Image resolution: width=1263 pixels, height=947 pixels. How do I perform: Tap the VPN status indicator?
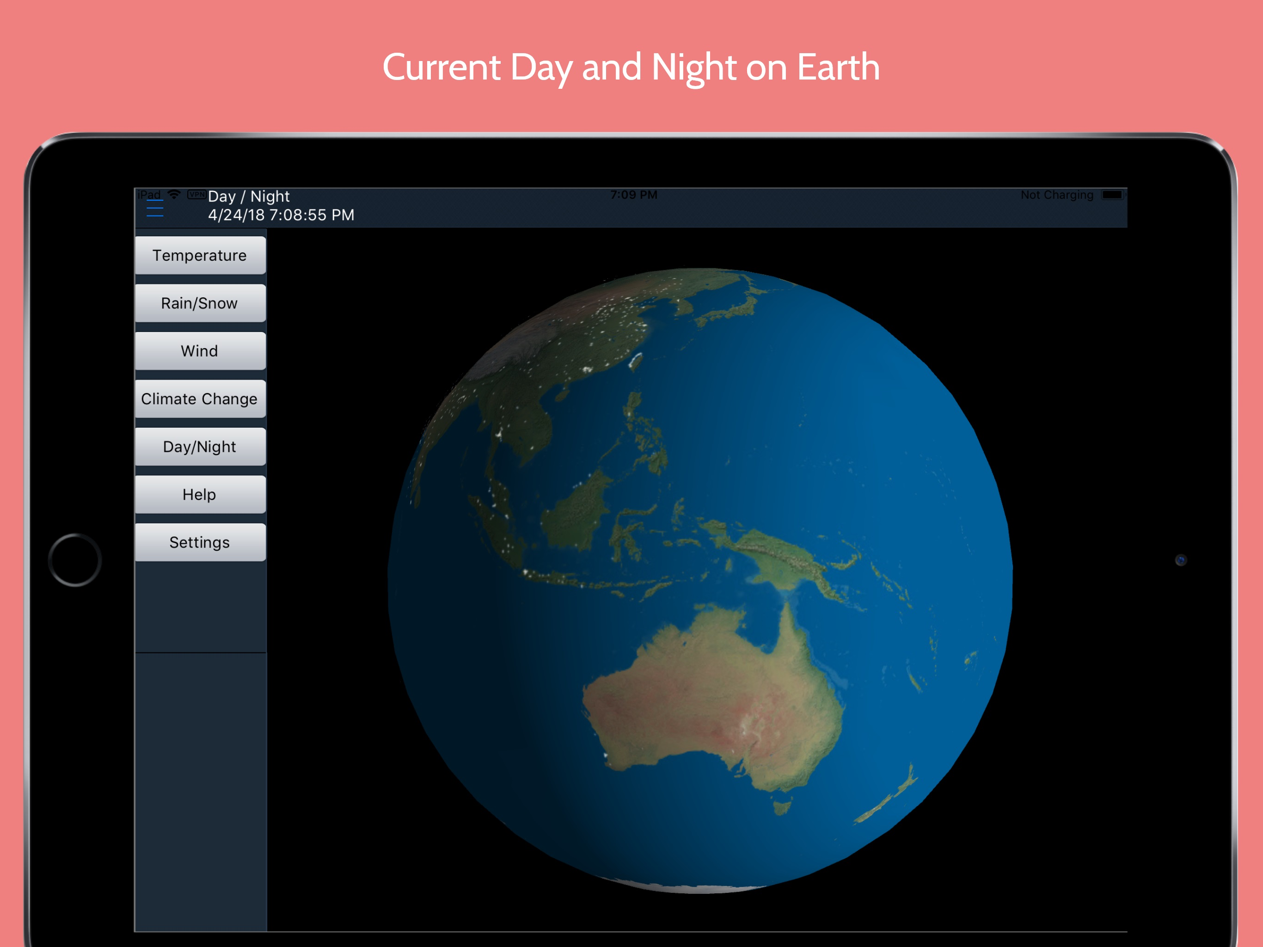196,195
